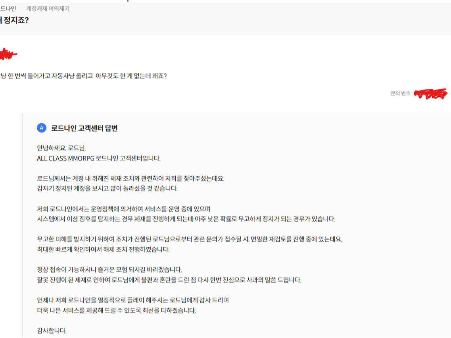This screenshot has width=451, height=338.
Task: Open the 계정제재 이의제기 category link
Action: [x=48, y=9]
